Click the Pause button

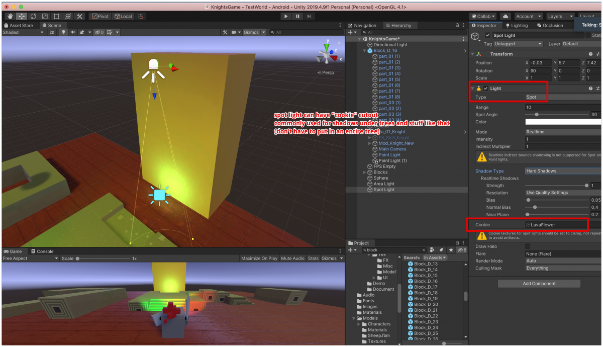pyautogui.click(x=298, y=16)
